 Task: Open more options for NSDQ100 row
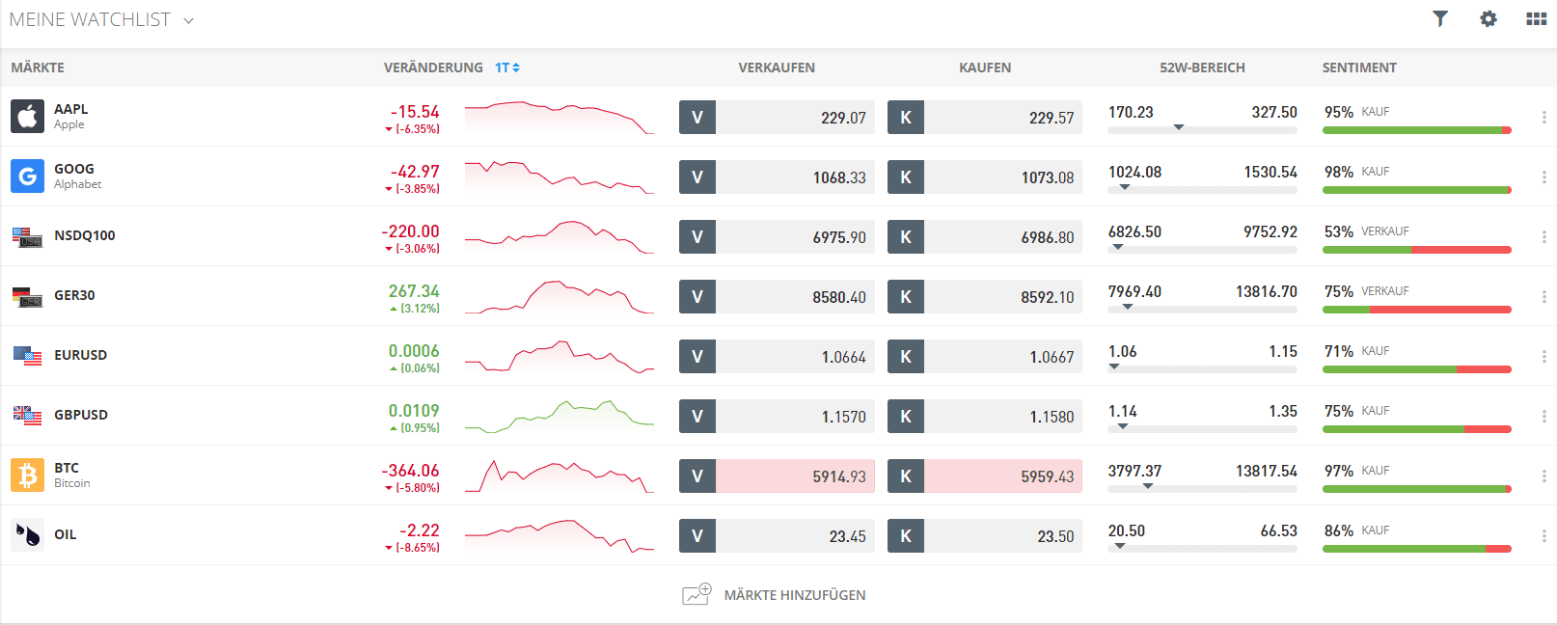tap(1543, 237)
